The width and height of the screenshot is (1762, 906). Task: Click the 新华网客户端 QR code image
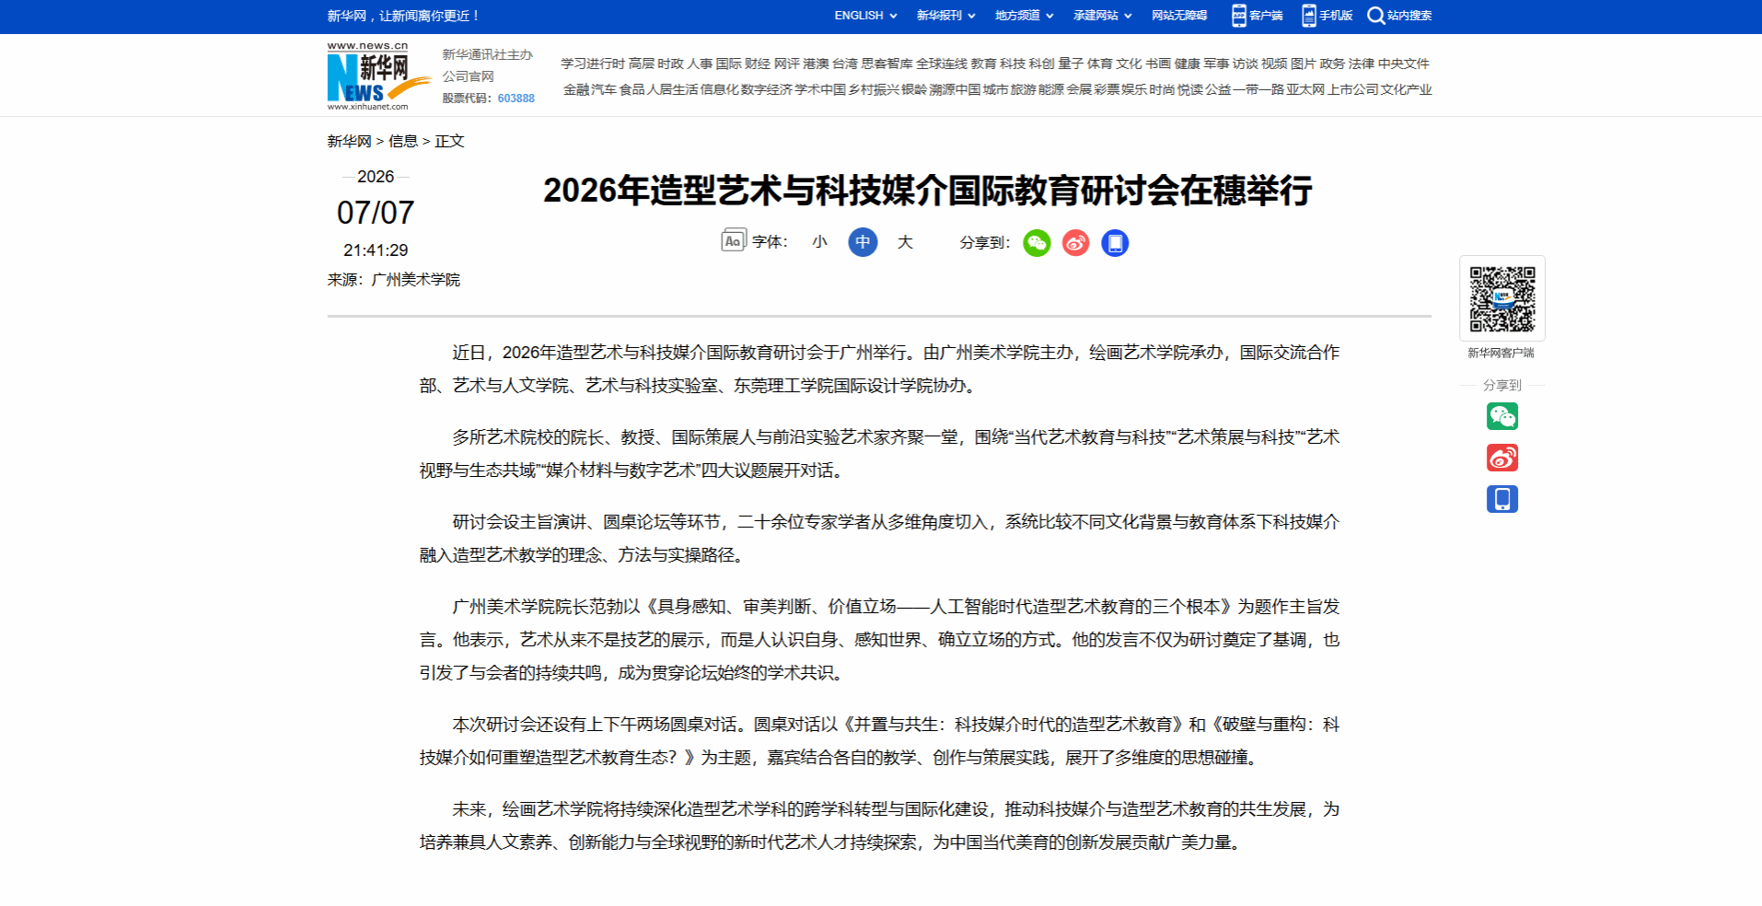1502,299
